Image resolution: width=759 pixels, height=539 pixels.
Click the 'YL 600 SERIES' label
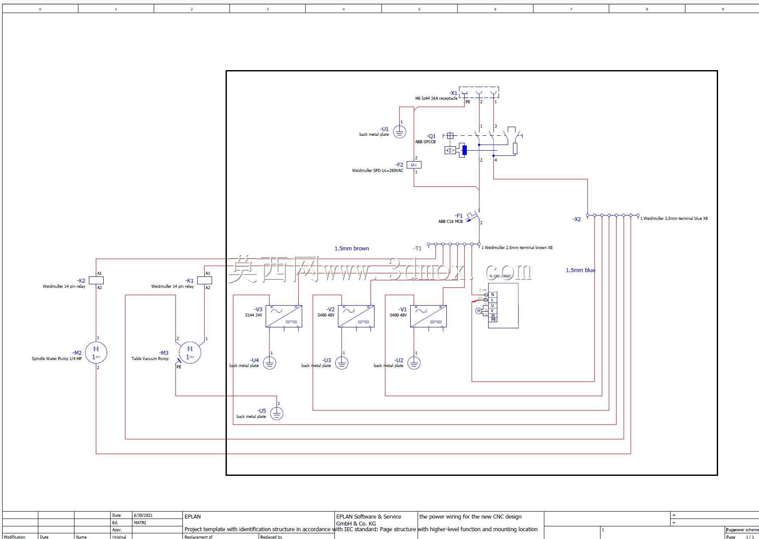(500, 276)
